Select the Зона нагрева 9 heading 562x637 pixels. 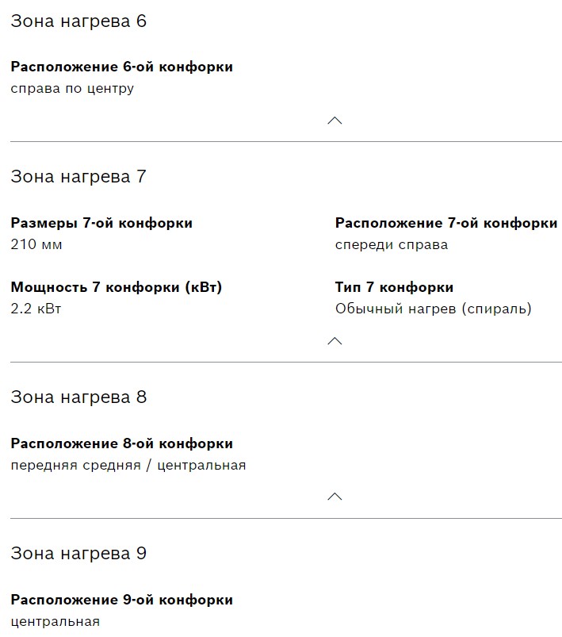pos(78,553)
